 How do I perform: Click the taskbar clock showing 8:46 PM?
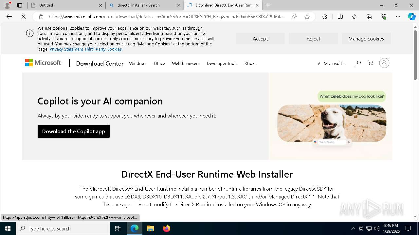pyautogui.click(x=391, y=228)
